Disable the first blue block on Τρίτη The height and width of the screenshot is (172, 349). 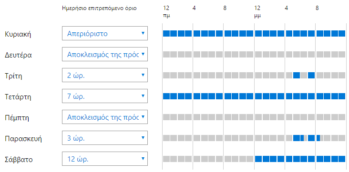[x=296, y=75]
